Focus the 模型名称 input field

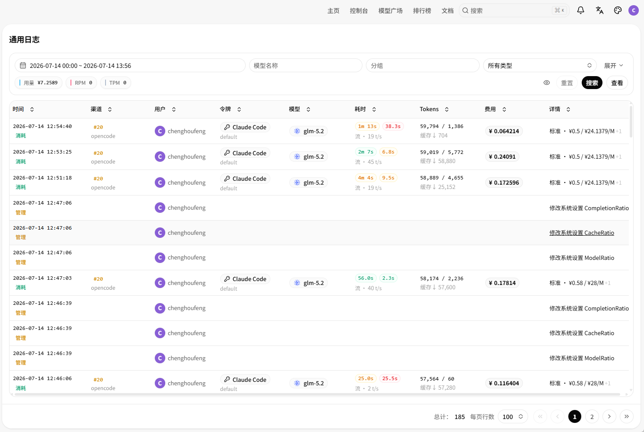[306, 66]
